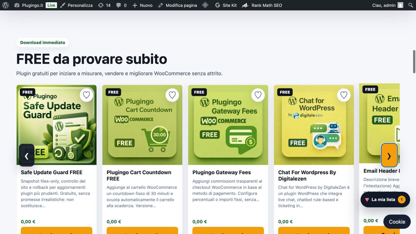Open Site Kit from admin bar
This screenshot has height=234, width=416.
tap(226, 5)
